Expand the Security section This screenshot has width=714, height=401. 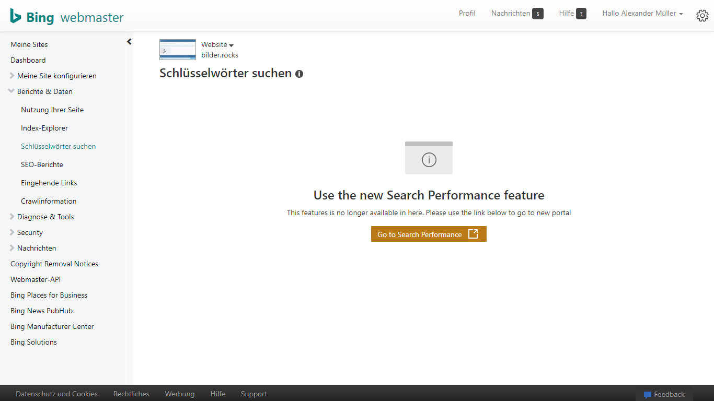click(12, 232)
